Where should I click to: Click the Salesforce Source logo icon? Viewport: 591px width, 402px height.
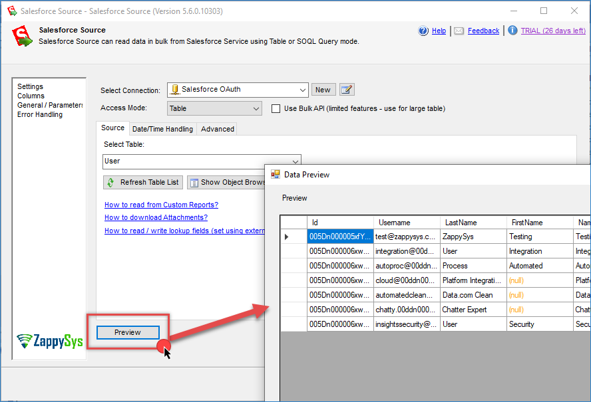pyautogui.click(x=22, y=36)
